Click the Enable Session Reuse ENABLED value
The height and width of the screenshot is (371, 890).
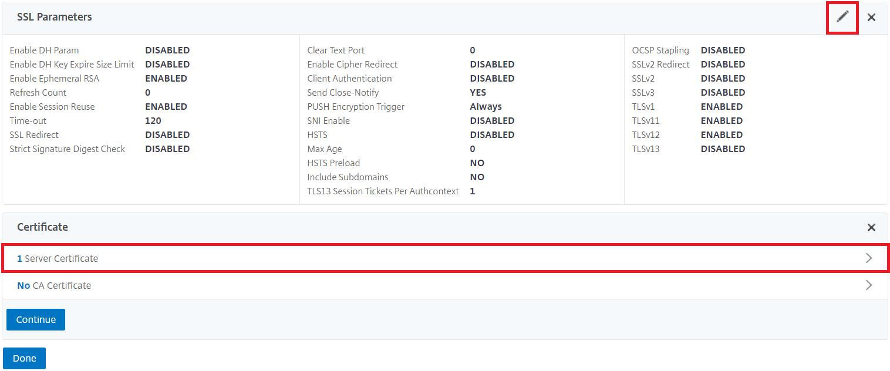166,107
